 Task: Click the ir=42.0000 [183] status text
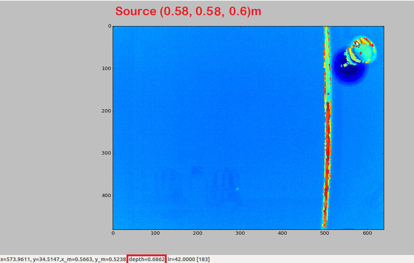click(188, 259)
